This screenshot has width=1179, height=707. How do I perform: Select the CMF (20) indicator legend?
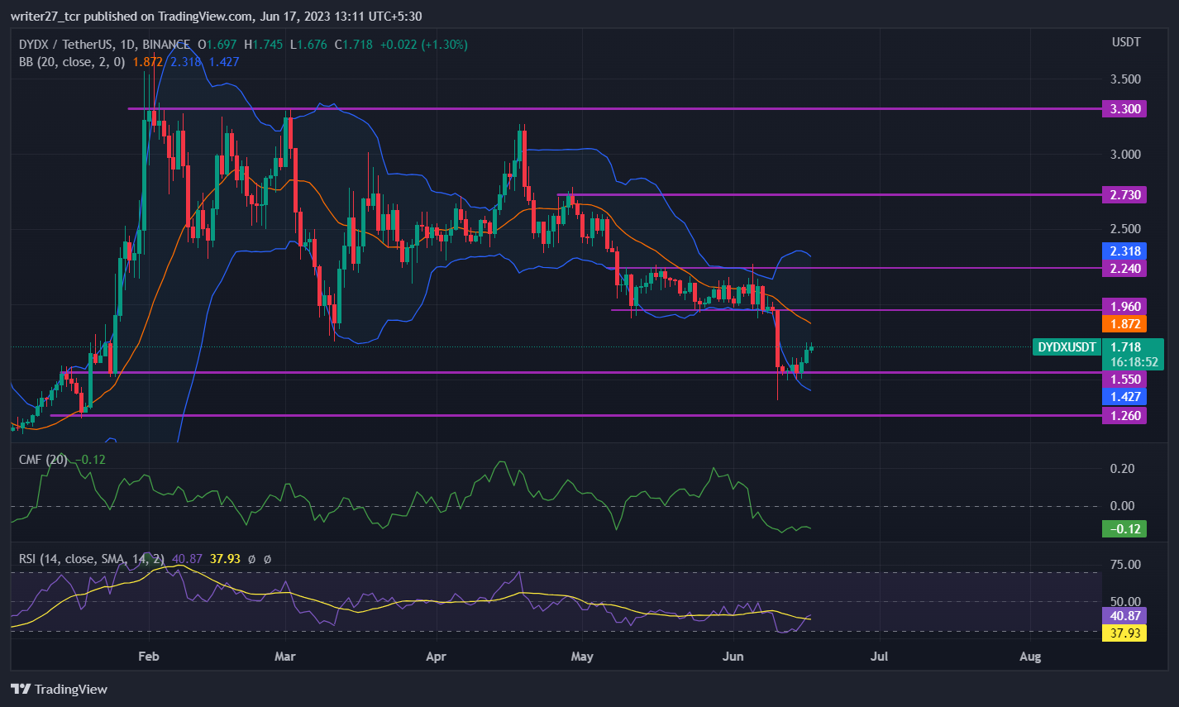click(44, 459)
